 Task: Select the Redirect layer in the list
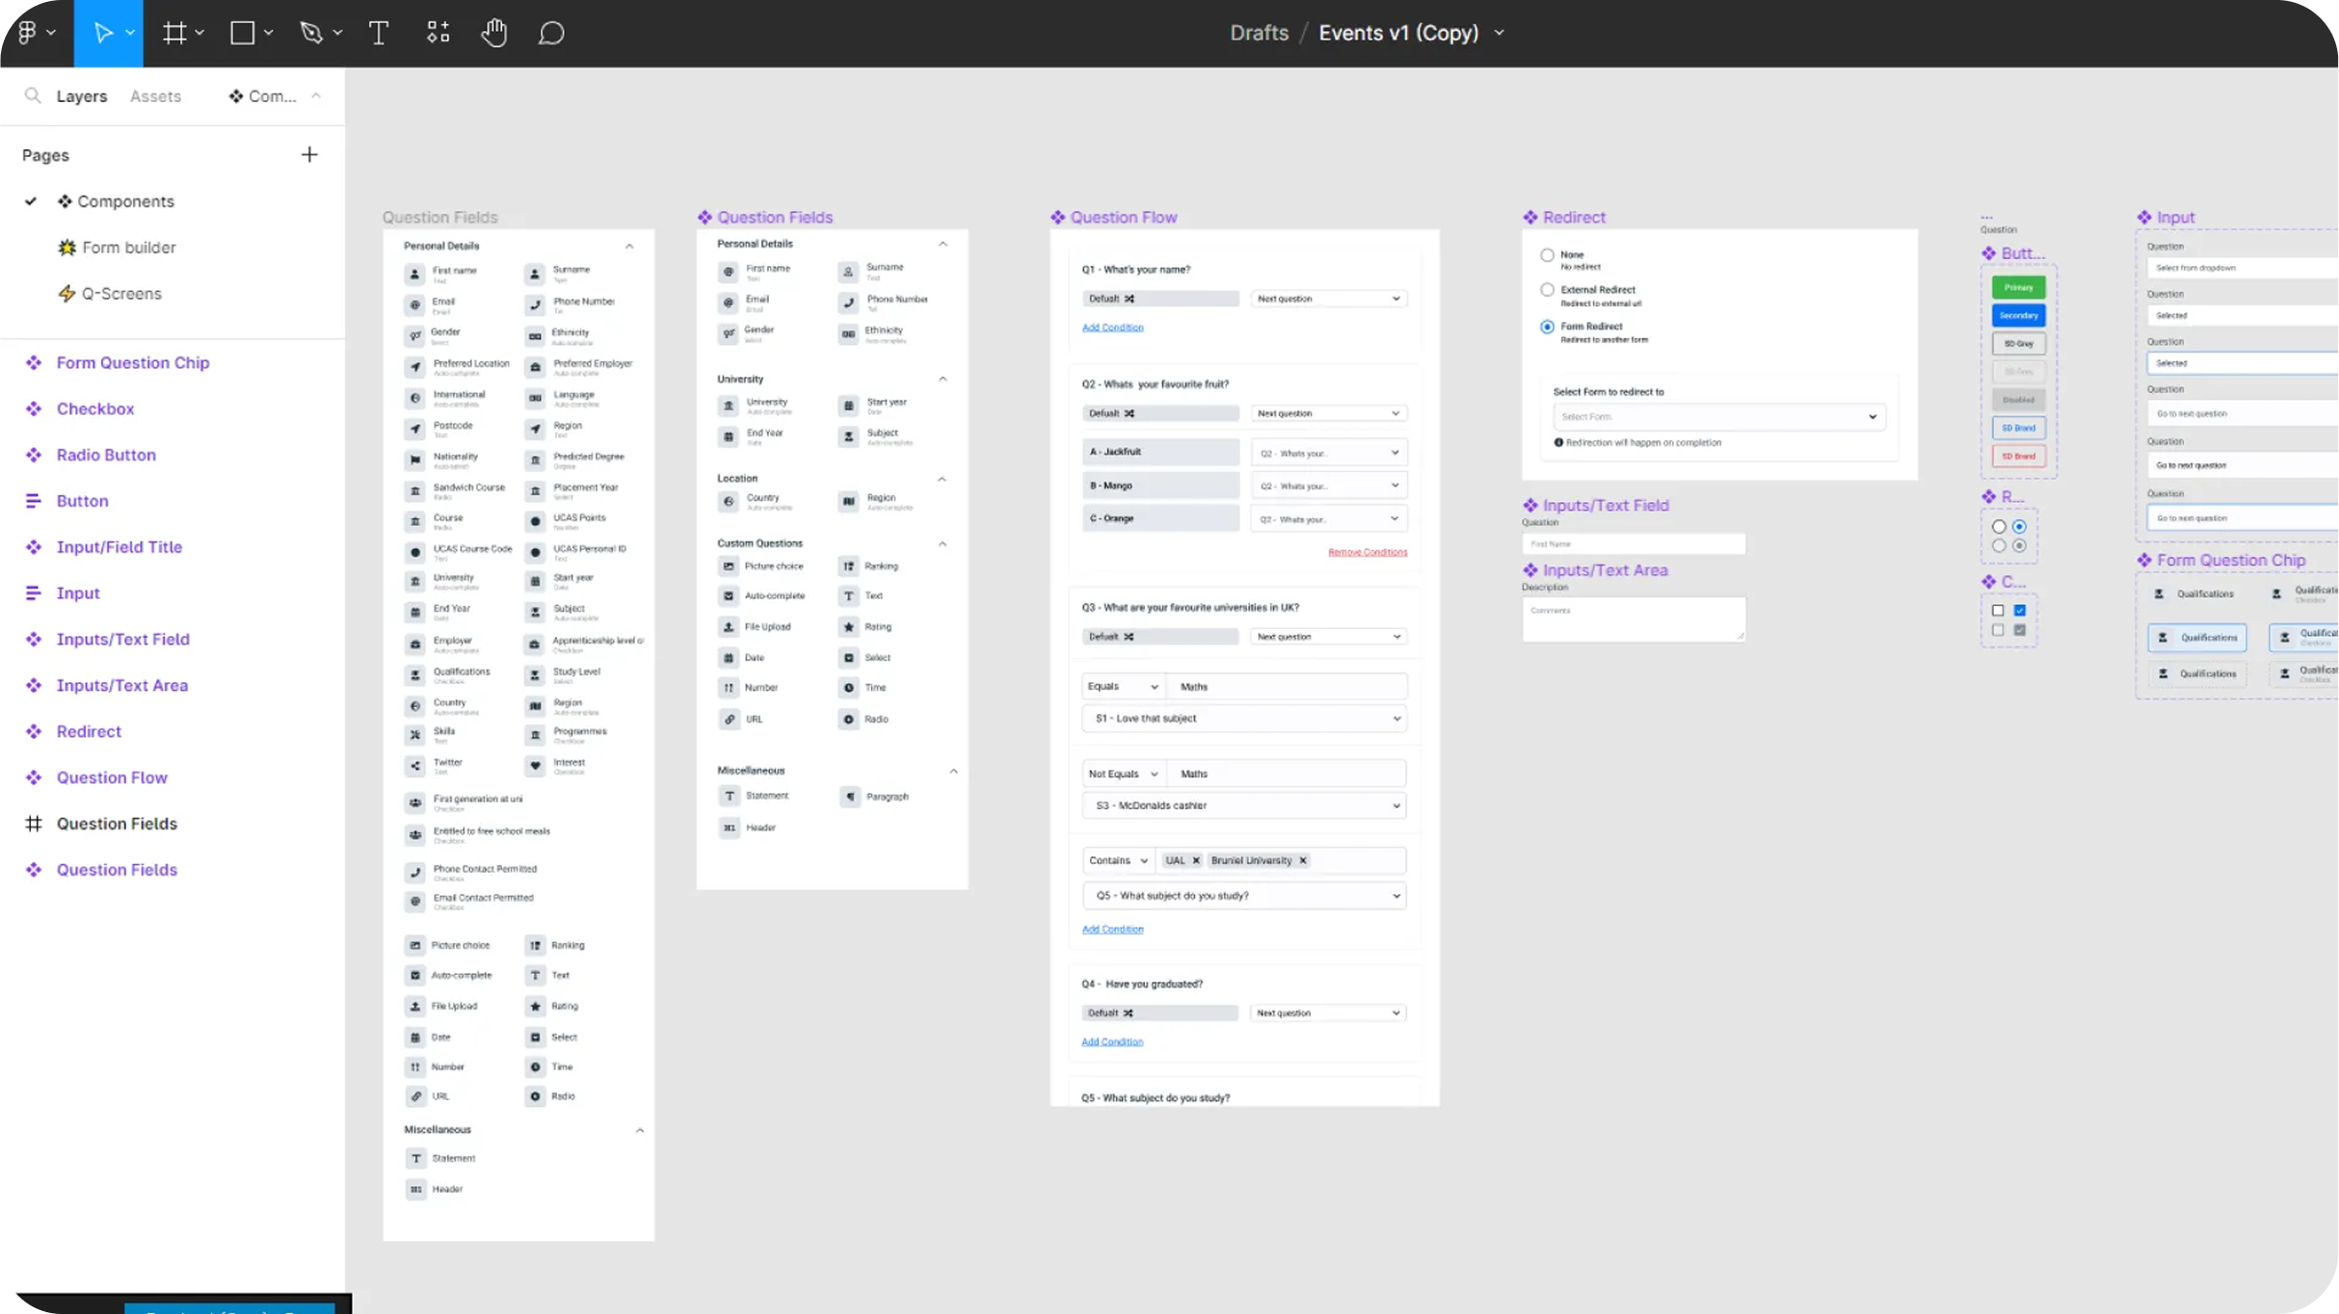point(89,731)
